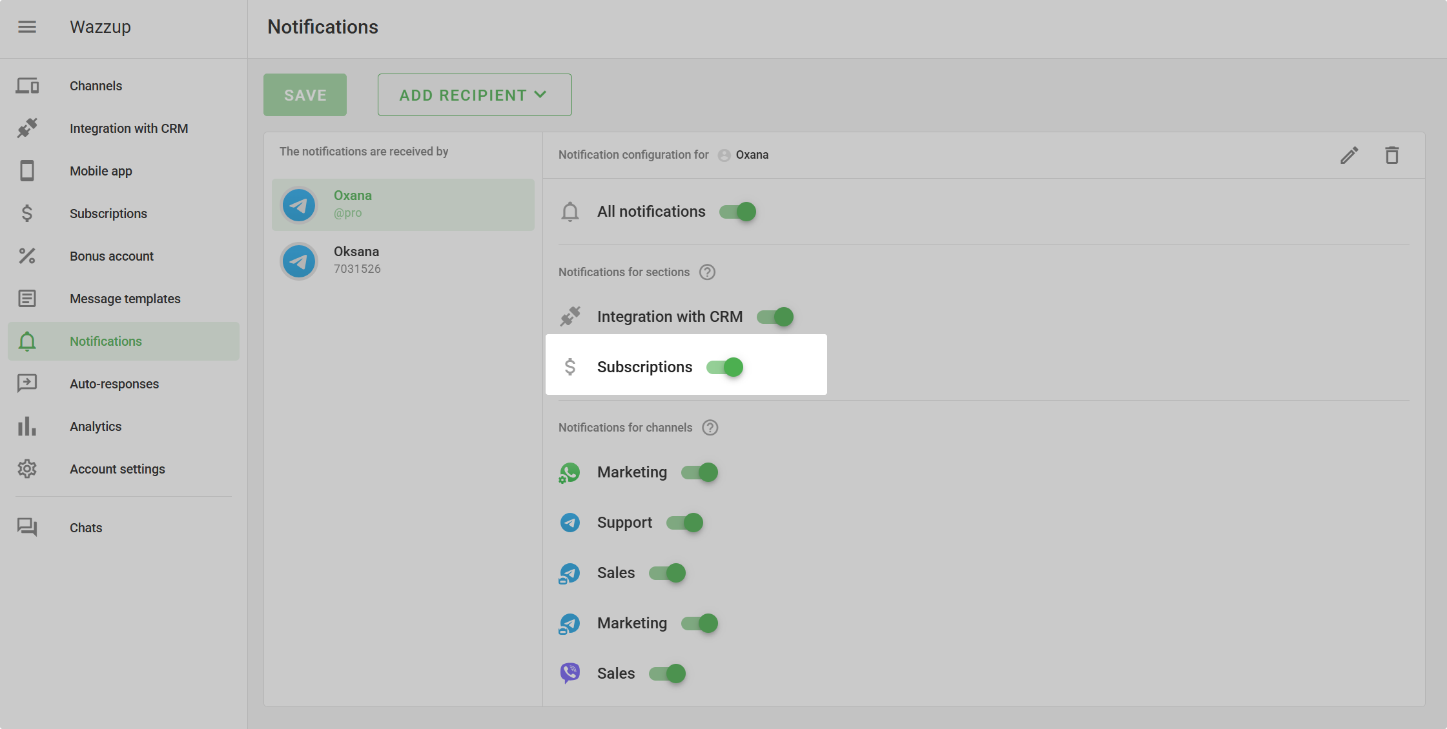Click the 'Notifications for sections' label

pos(624,272)
